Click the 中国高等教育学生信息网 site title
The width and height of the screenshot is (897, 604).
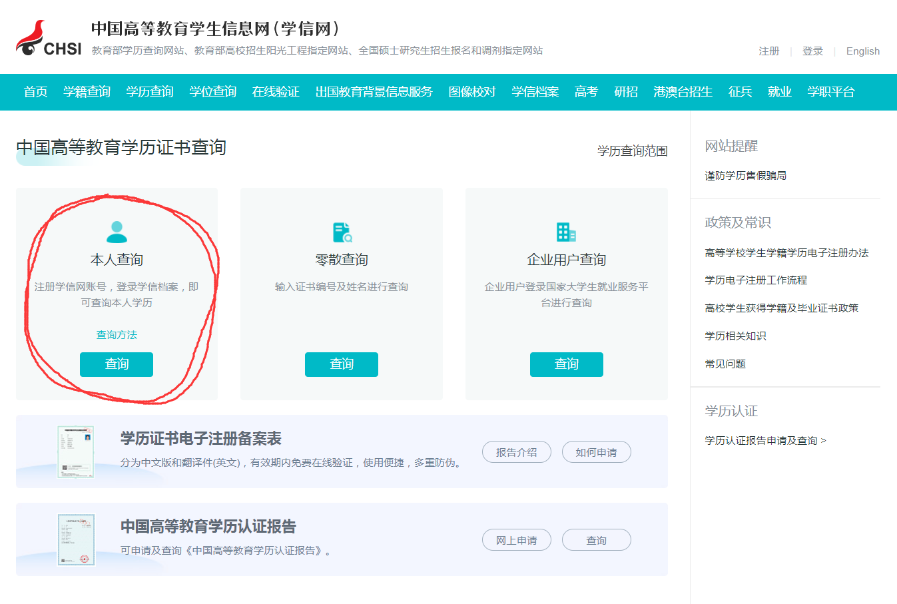216,29
